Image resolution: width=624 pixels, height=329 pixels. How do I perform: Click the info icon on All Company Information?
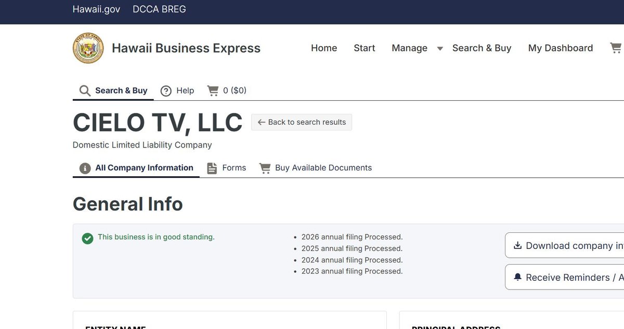pos(85,168)
